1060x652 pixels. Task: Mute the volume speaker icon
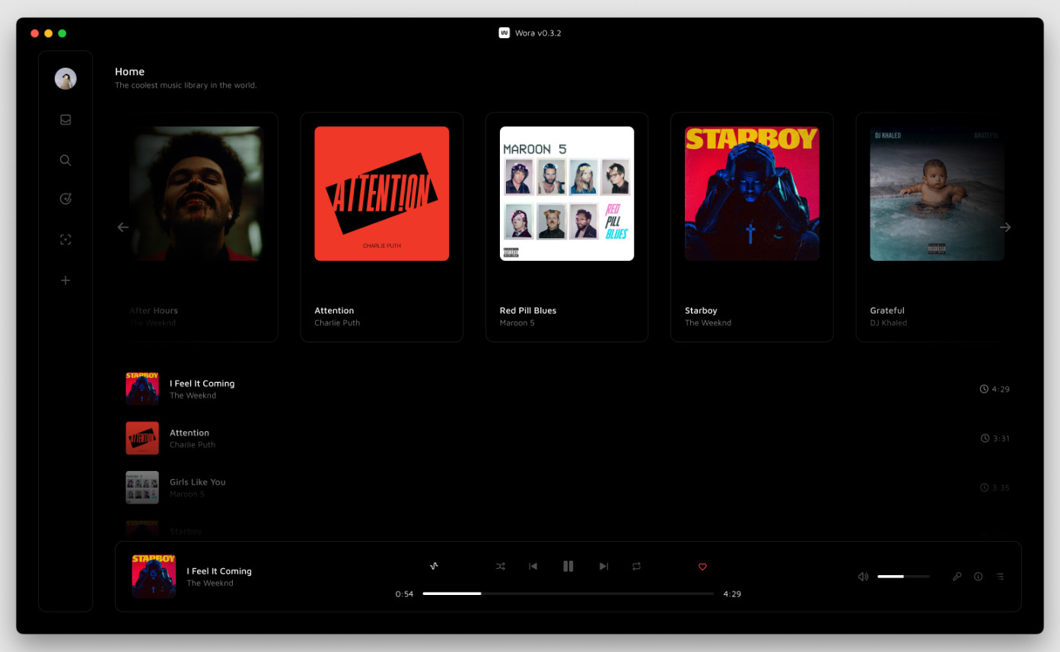[x=863, y=577]
